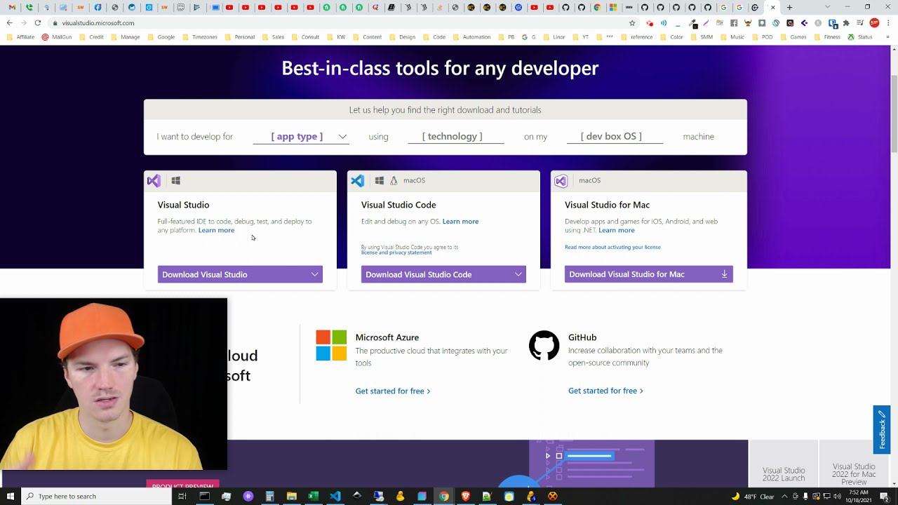This screenshot has width=898, height=505.
Task: Click the Windows icon on Visual Studio Code card
Action: pos(380,180)
